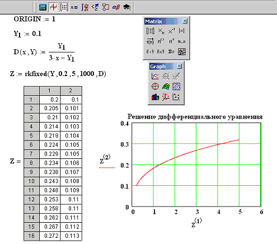Click the x-axis upper limit value 6
Image resolution: width=277 pixels, height=244 pixels.
[261, 212]
